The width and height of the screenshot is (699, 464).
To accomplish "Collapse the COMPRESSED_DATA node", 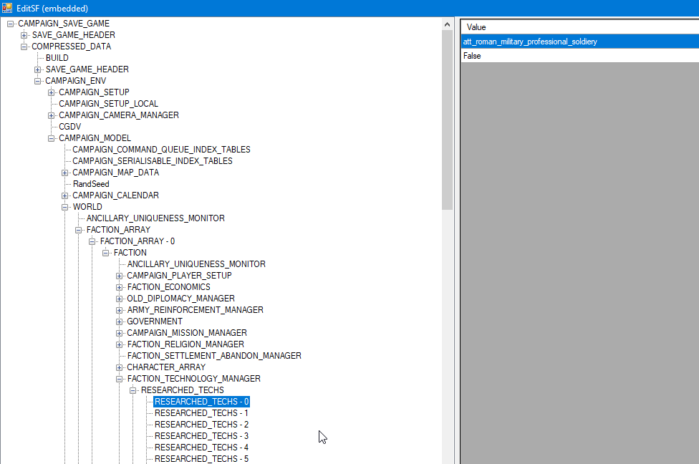I will click(x=24, y=47).
